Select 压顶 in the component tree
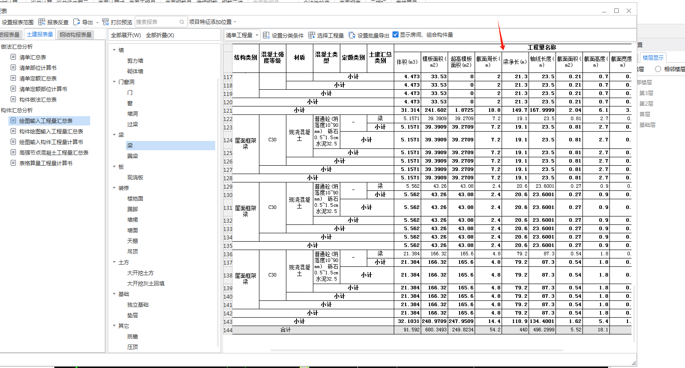Viewport: 685px width, 368px height. click(x=133, y=347)
